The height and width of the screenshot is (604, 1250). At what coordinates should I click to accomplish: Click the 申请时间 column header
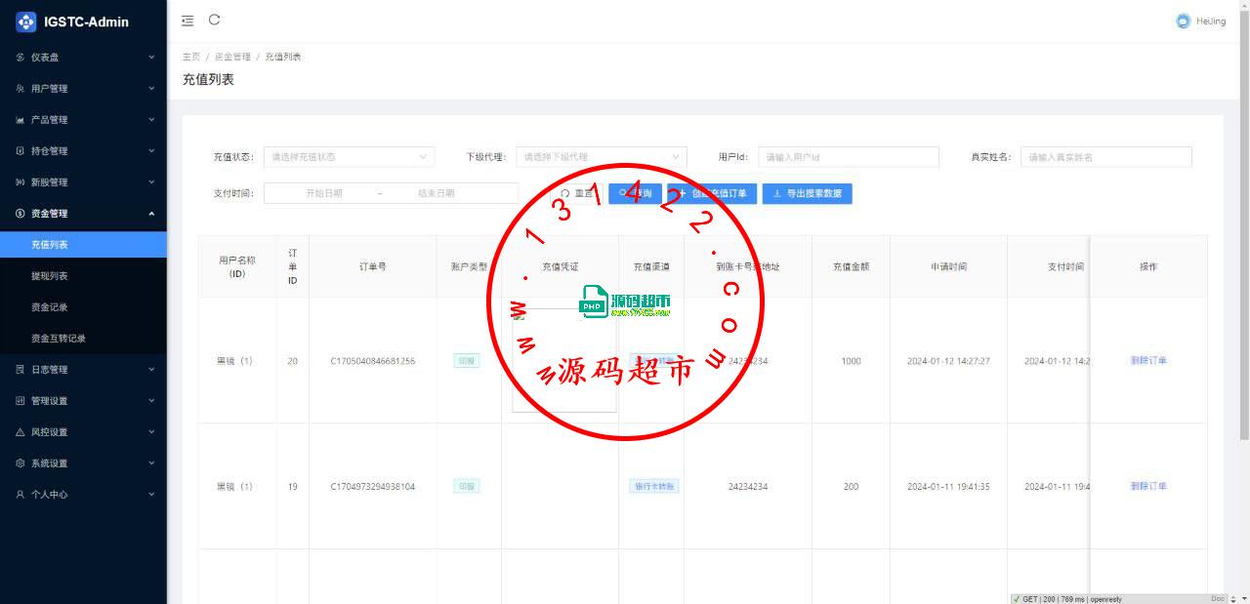tap(948, 266)
